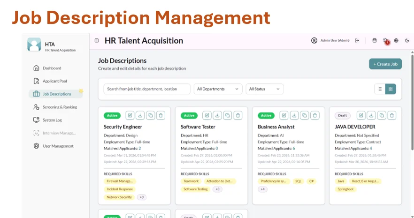This screenshot has height=218, width=414.
Task: Open the database icon in header
Action: click(x=375, y=41)
